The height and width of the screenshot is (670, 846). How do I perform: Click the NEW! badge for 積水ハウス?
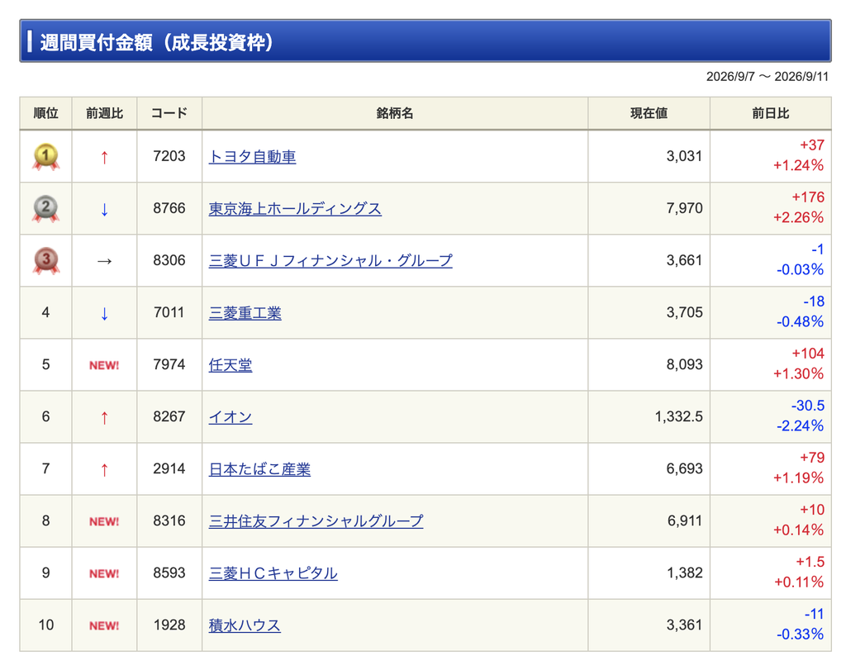click(x=104, y=625)
